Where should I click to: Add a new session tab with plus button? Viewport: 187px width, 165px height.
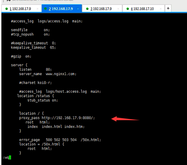point(168,8)
